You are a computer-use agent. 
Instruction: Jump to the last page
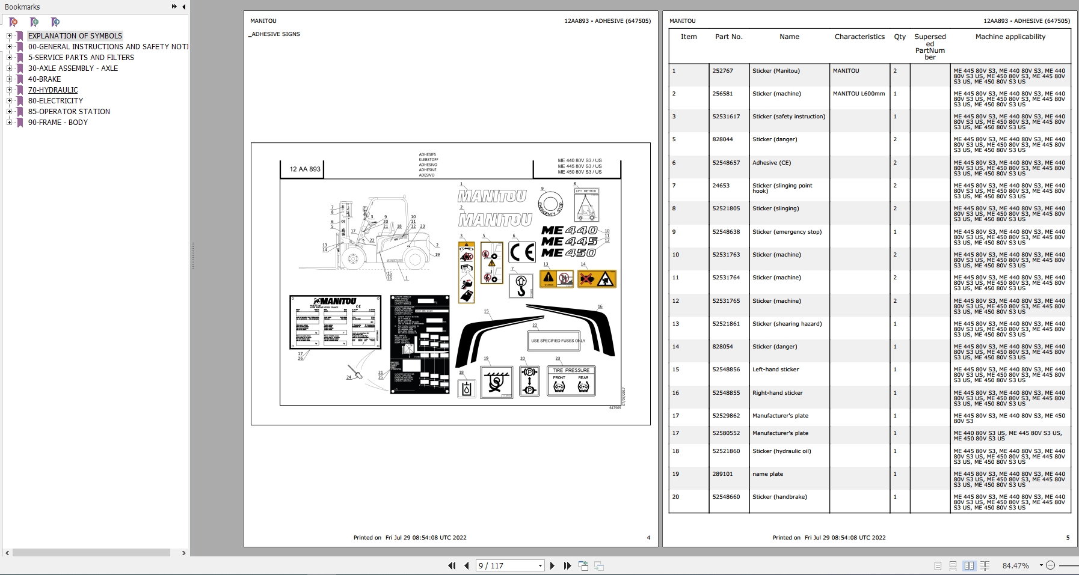(567, 565)
